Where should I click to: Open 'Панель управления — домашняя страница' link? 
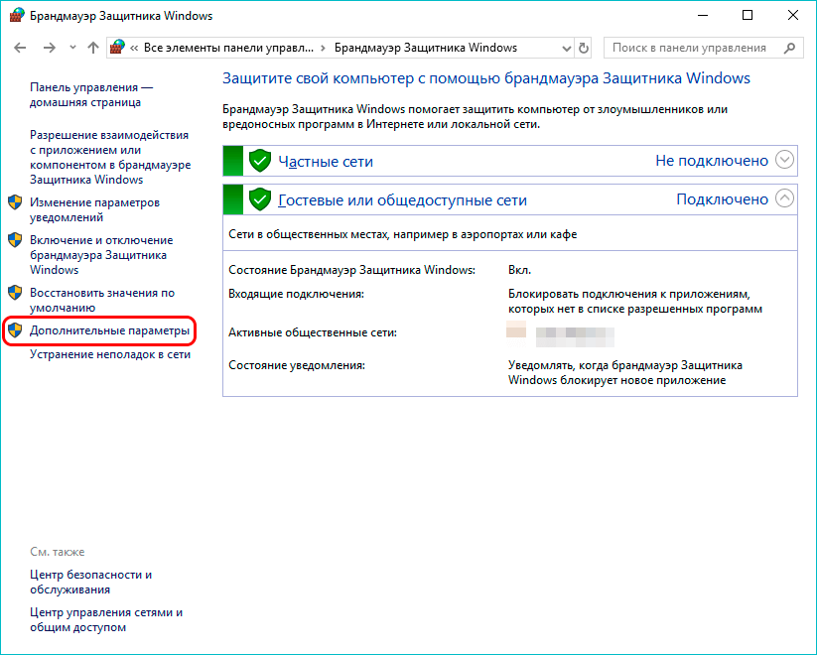91,95
